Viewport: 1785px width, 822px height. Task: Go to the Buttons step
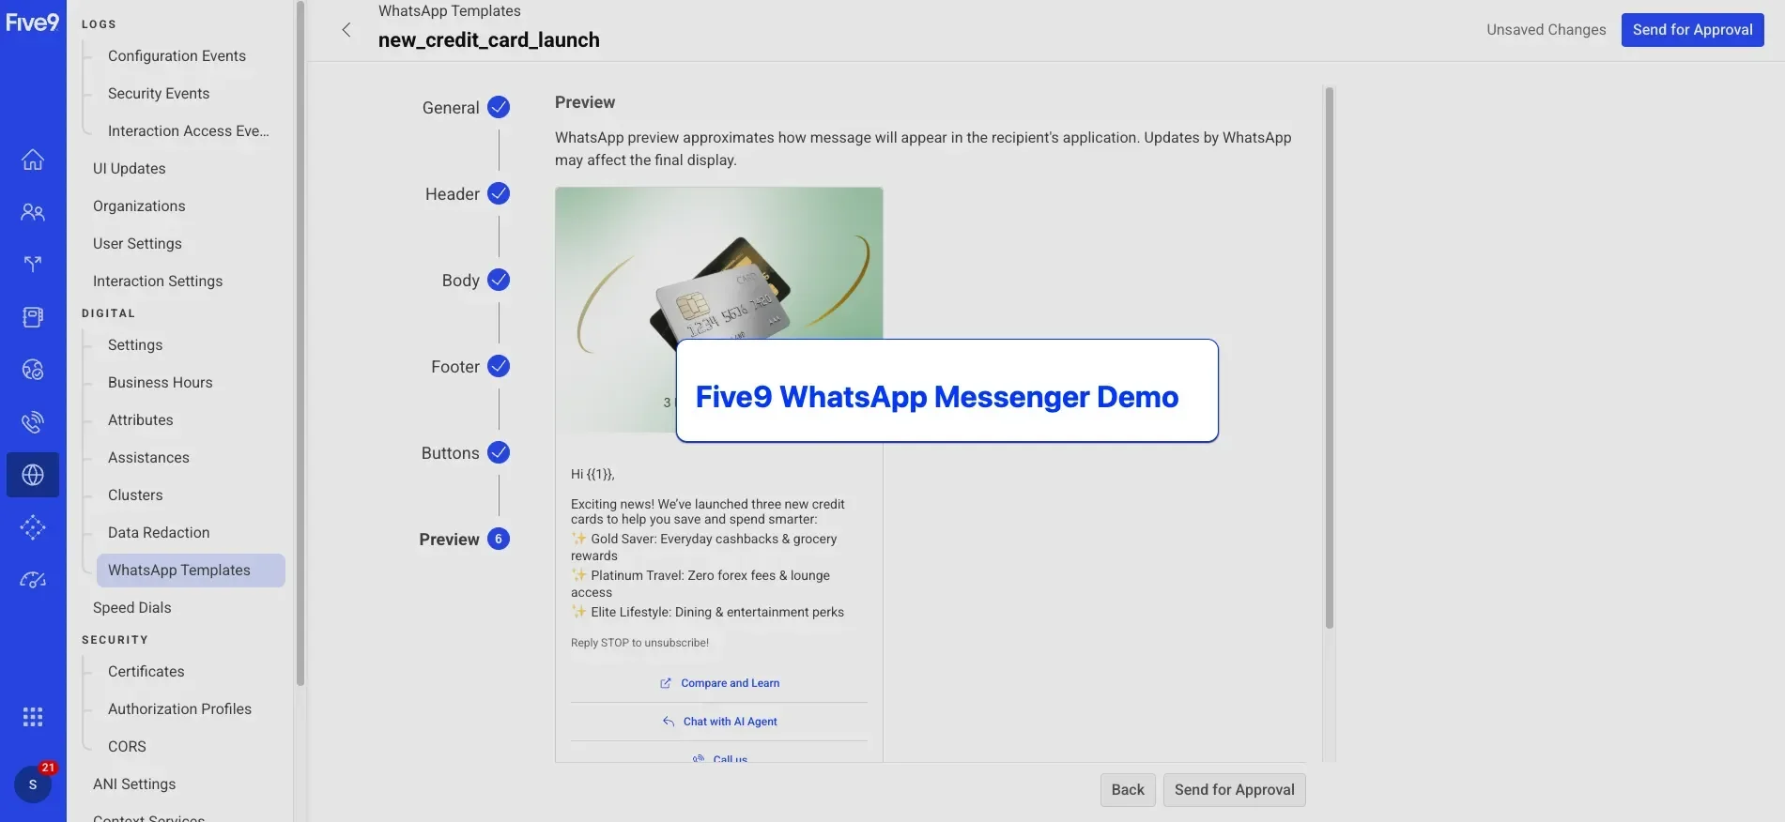(x=450, y=453)
